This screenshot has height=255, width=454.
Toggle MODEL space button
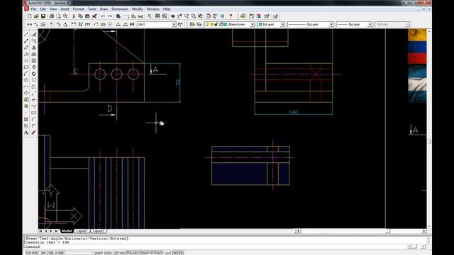click(x=178, y=253)
